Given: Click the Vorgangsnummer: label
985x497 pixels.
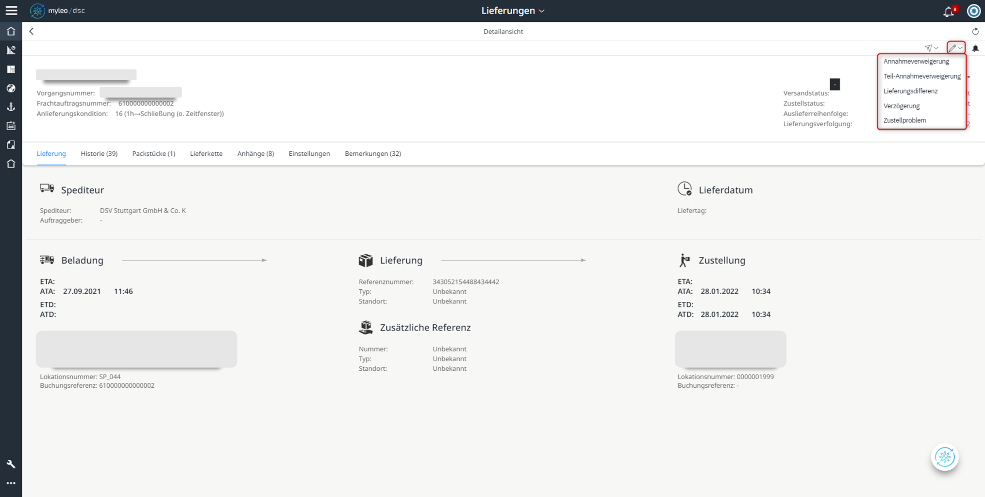Looking at the screenshot, I should click(66, 93).
